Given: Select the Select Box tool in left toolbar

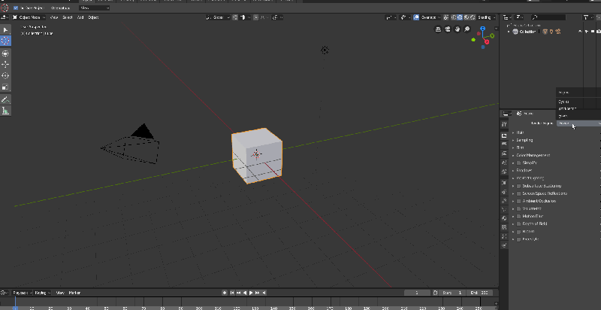Looking at the screenshot, I should pyautogui.click(x=5, y=30).
